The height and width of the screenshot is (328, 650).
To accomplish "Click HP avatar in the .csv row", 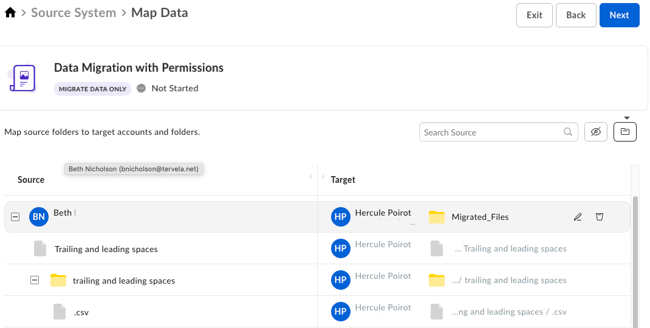I will point(340,312).
